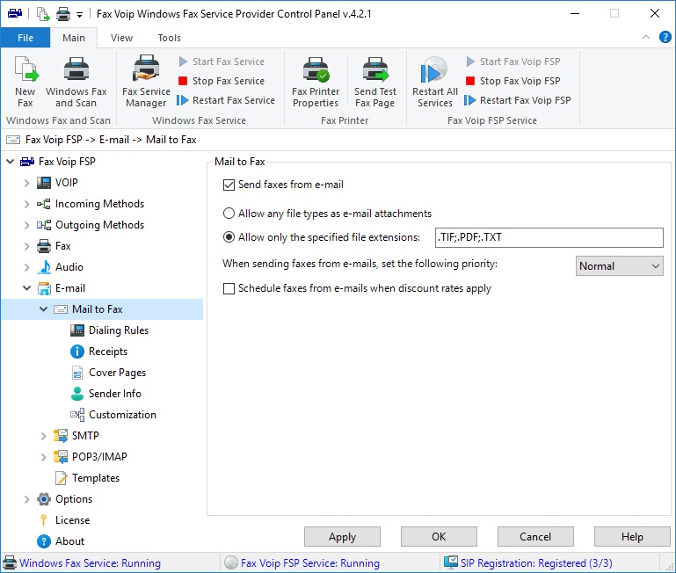676x573 pixels.
Task: Click the file extensions input field
Action: pos(549,237)
